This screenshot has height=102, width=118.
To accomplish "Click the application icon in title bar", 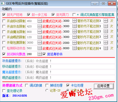I will coord(3,3).
